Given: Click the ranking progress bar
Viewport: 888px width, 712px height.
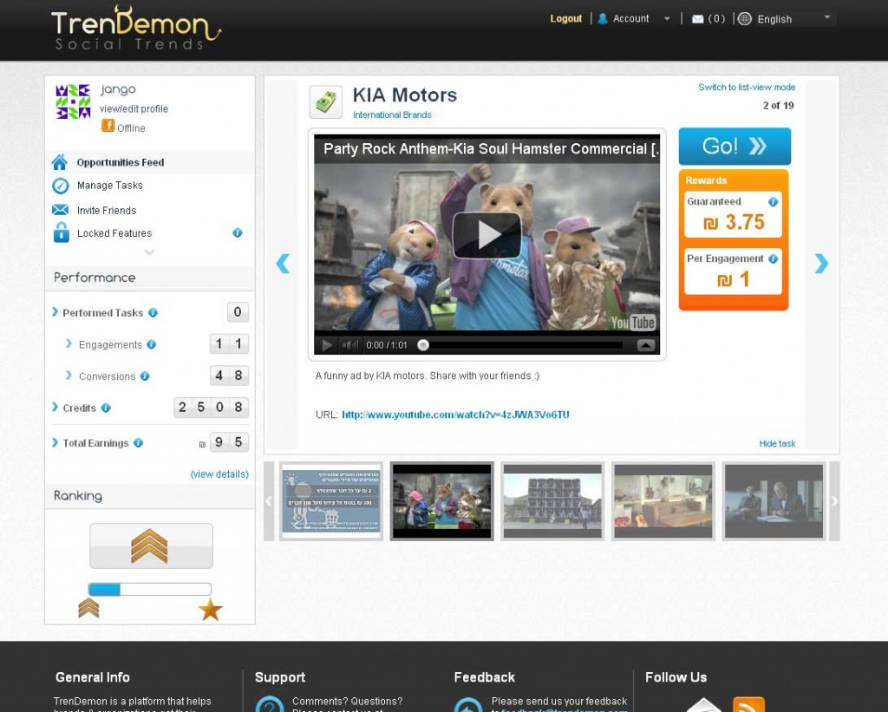Looking at the screenshot, I should (x=149, y=589).
